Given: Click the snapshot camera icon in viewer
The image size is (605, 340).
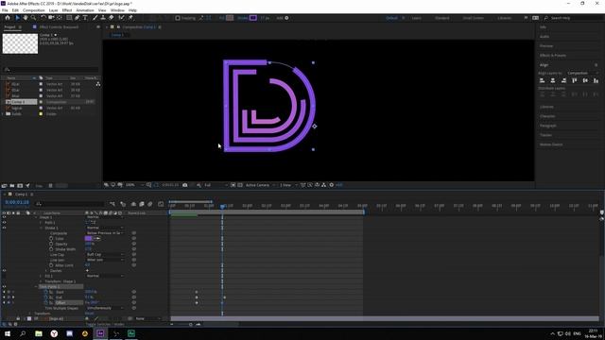Looking at the screenshot, I should point(185,185).
